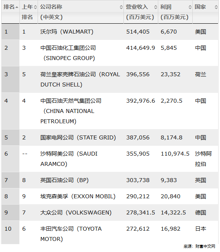Select the 公司名称 column header text
The height and width of the screenshot is (252, 220).
[51, 7]
